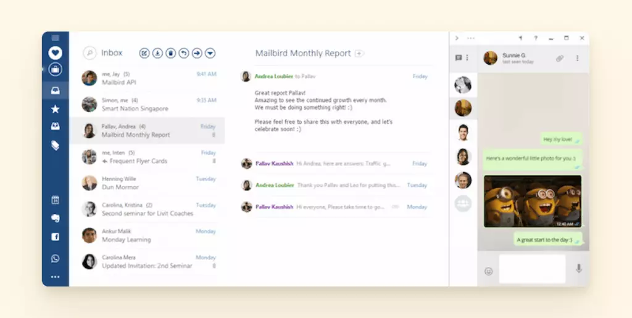The image size is (632, 318).
Task: Open the Mailbird API conversation from me, Jay
Action: (147, 78)
